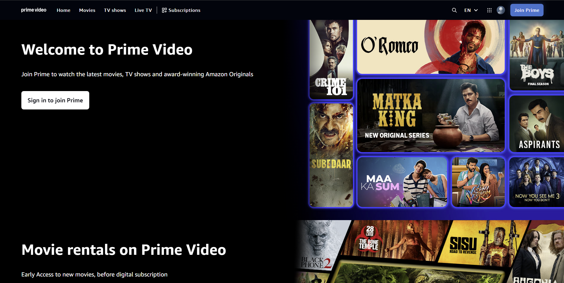The height and width of the screenshot is (283, 564).
Task: Click the search magnifier icon
Action: (454, 10)
